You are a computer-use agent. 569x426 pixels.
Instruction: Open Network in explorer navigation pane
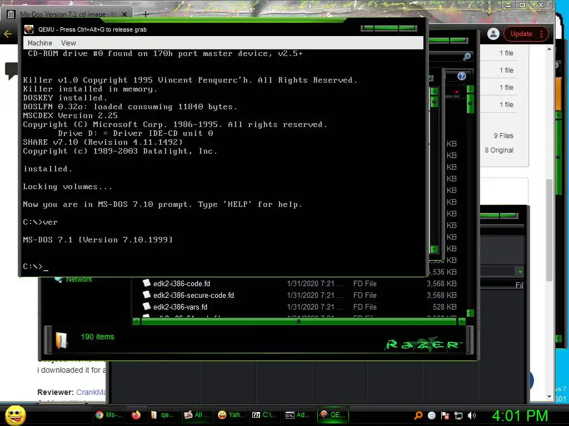(79, 280)
